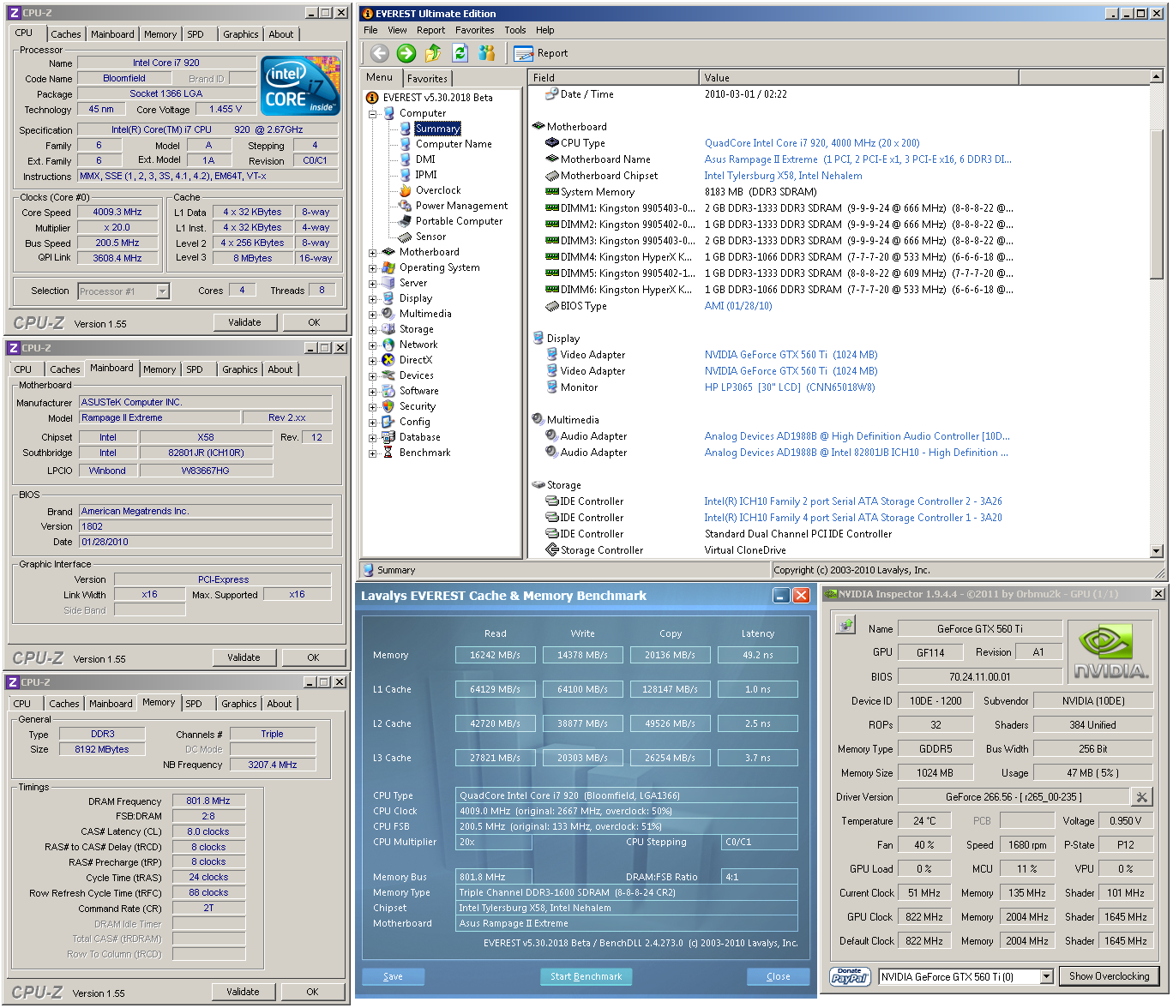The width and height of the screenshot is (1173, 1008).
Task: Switch to Favorites tab in EVEREST left pane
Action: click(427, 78)
